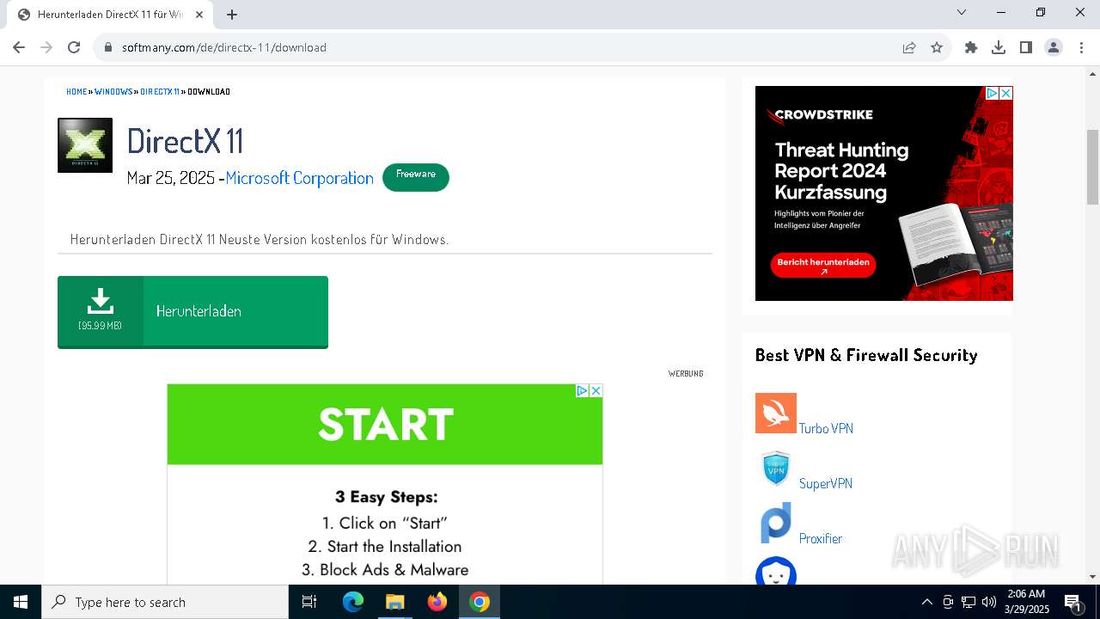The width and height of the screenshot is (1100, 619).
Task: Open the Microsoft Corporation link
Action: click(x=299, y=178)
